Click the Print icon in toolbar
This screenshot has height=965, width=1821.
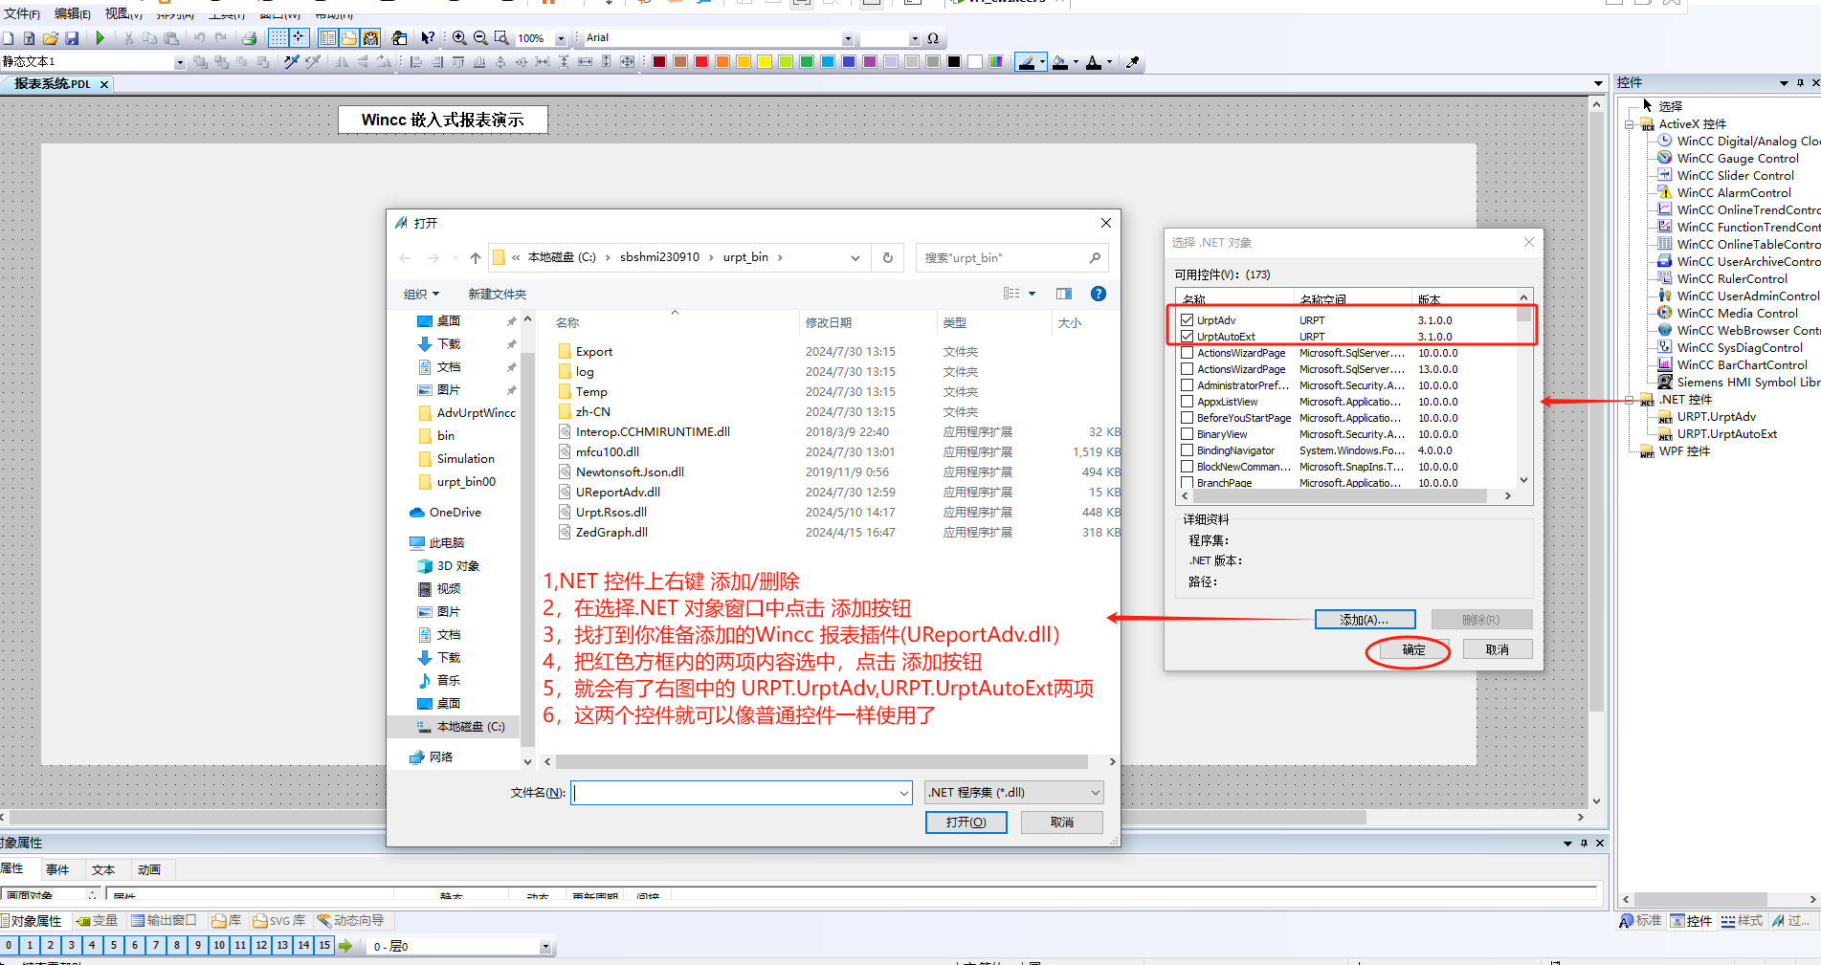tap(249, 38)
